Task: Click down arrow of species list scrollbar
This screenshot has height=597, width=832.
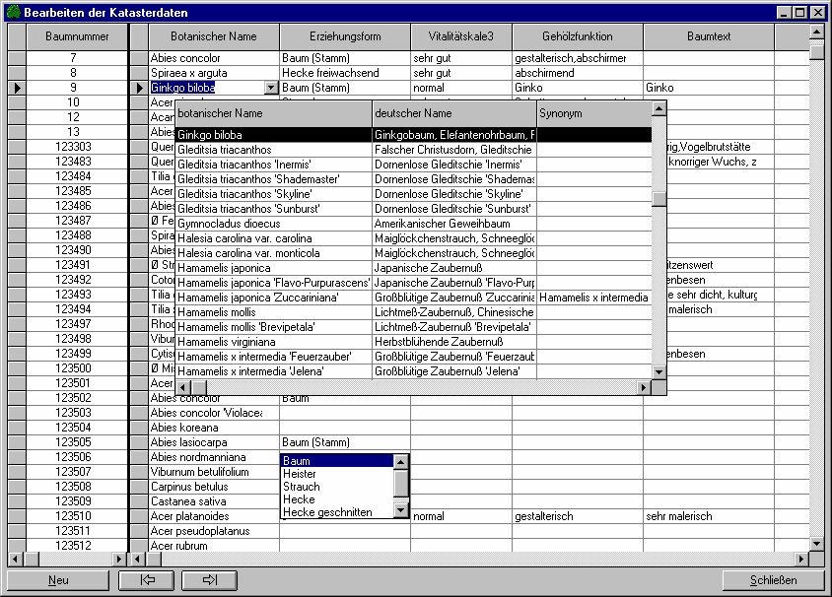Action: (659, 372)
